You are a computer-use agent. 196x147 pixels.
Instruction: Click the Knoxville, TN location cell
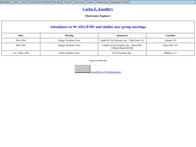[x=170, y=46]
